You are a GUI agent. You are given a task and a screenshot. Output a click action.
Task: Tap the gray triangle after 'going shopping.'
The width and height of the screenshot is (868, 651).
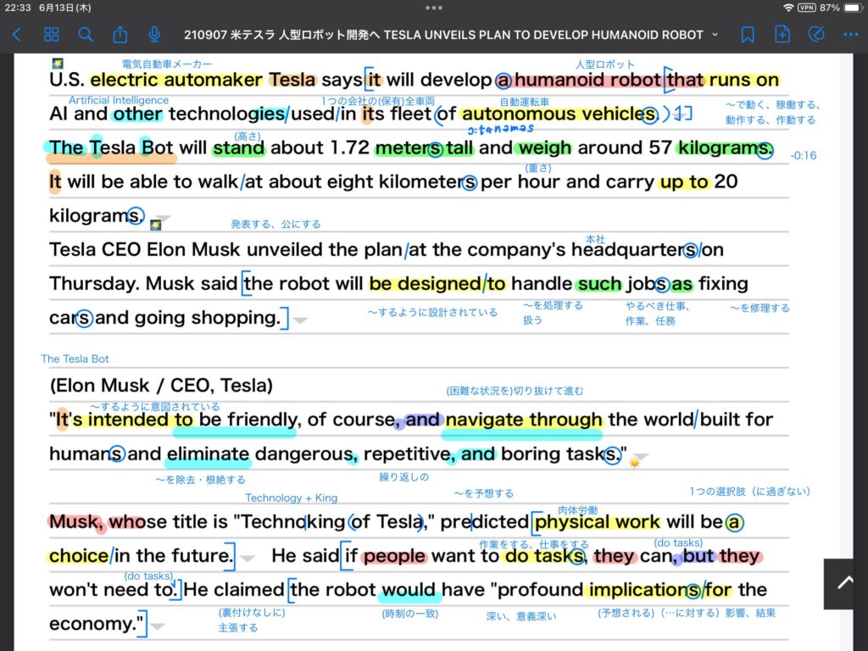[301, 320]
